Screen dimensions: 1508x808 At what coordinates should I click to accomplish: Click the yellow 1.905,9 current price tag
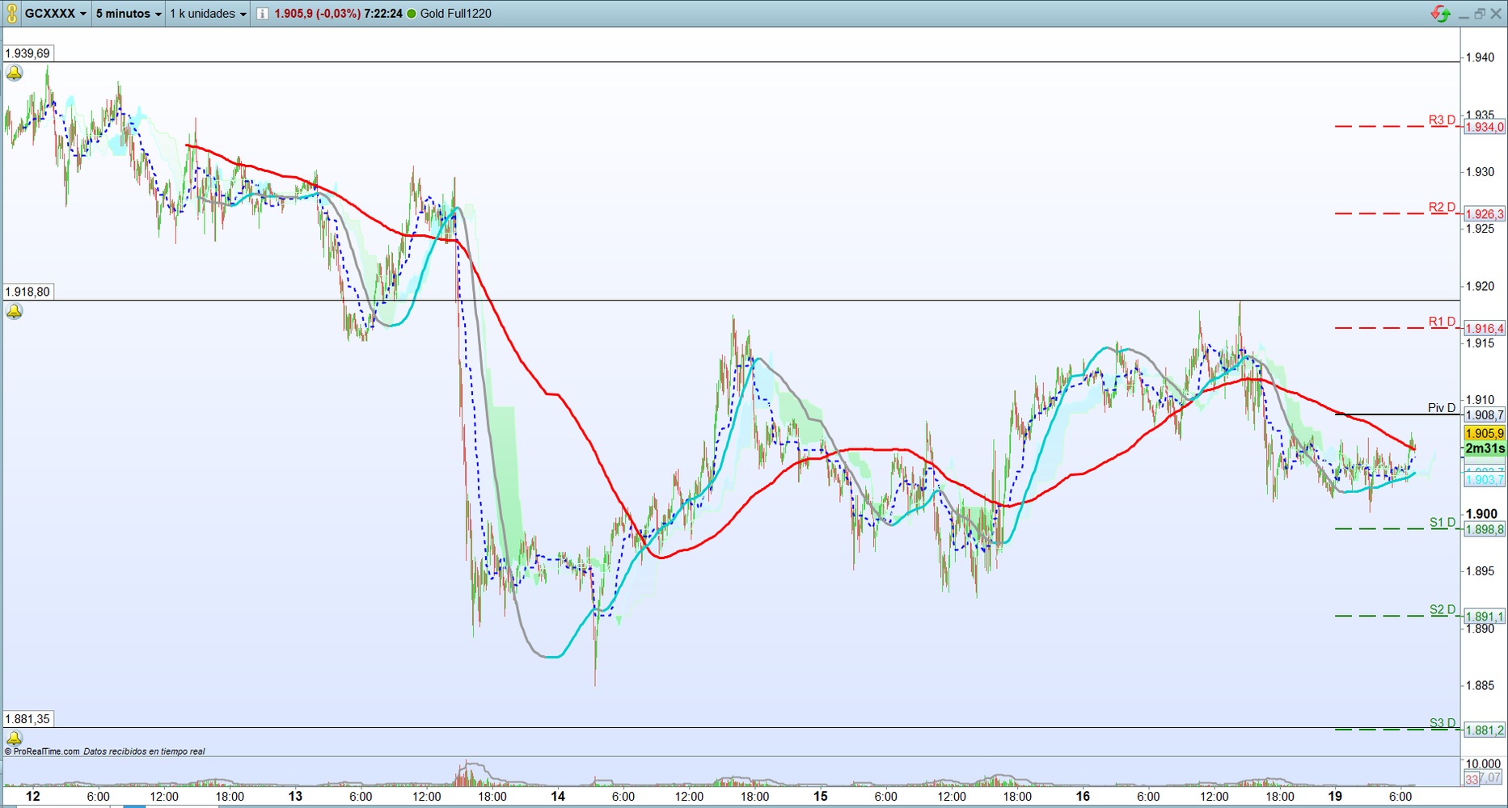[x=1485, y=433]
